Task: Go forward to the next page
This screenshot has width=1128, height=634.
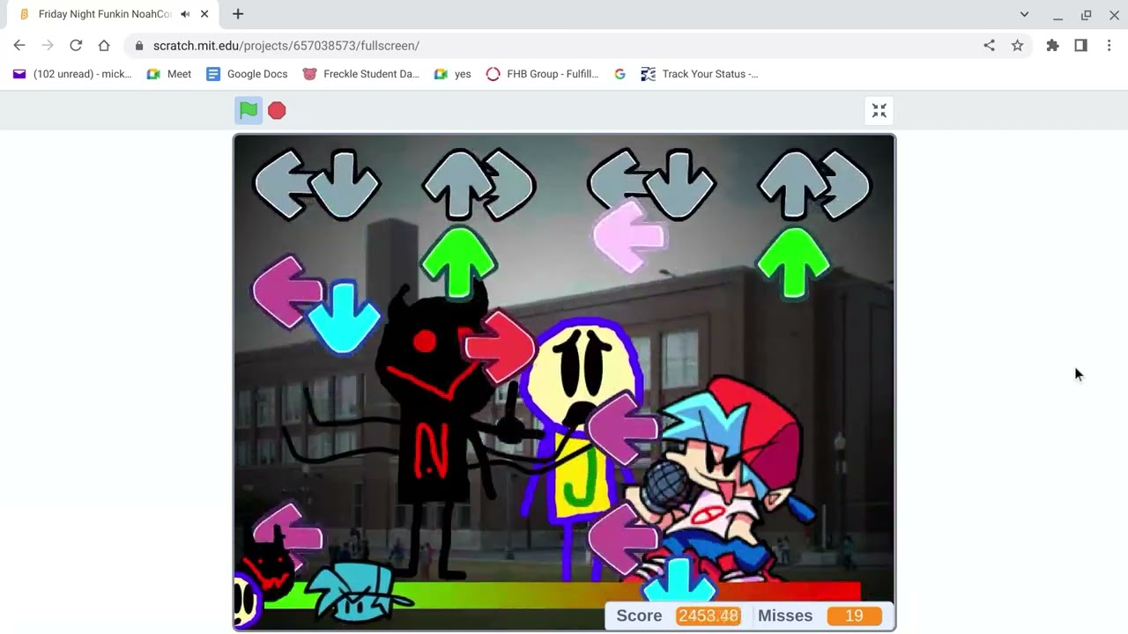Action: 48,46
